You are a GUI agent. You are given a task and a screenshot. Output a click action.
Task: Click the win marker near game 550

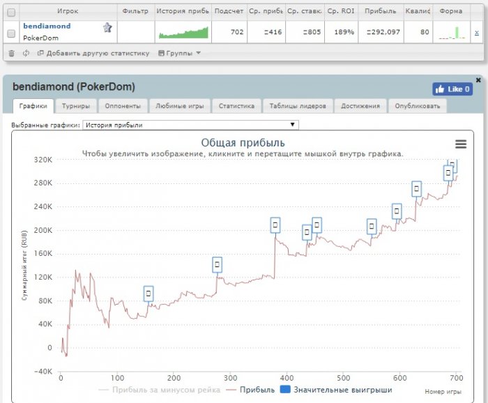point(372,227)
